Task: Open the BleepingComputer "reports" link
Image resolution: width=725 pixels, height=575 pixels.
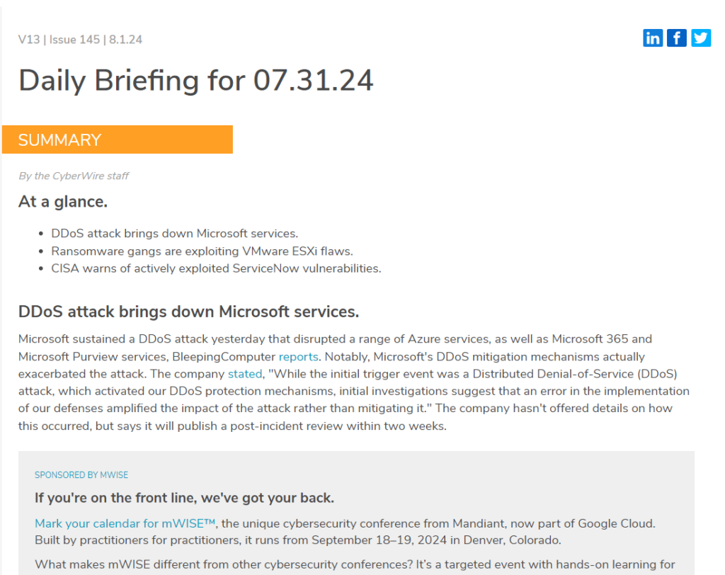Action: (x=298, y=356)
